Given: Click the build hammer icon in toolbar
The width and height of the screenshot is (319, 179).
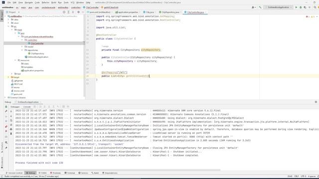Looking at the screenshot, I should pyautogui.click(x=260, y=7).
